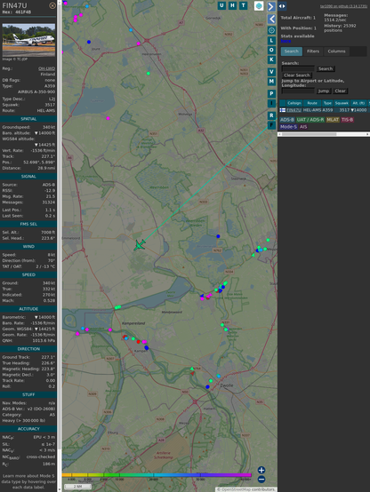Toggle the H button on the map
This screenshot has width=370, height=492.
point(232,5)
